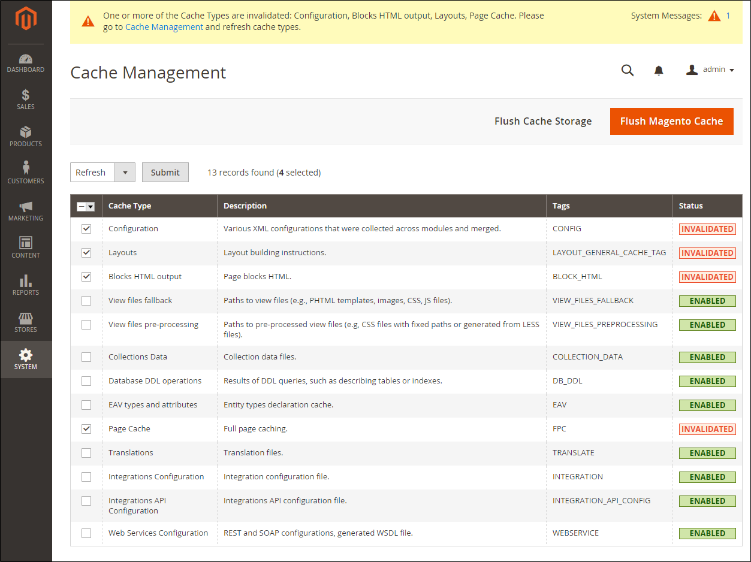
Task: Click INVALIDATED status for Page Cache
Action: click(x=707, y=429)
